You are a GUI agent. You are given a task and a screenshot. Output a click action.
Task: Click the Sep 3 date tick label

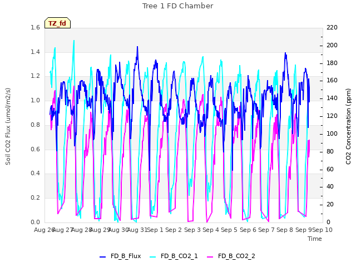(x=192, y=230)
